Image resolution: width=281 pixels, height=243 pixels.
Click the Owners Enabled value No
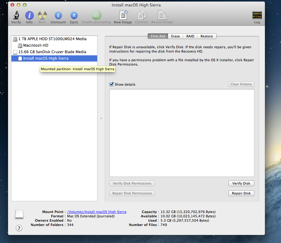[x=69, y=220]
